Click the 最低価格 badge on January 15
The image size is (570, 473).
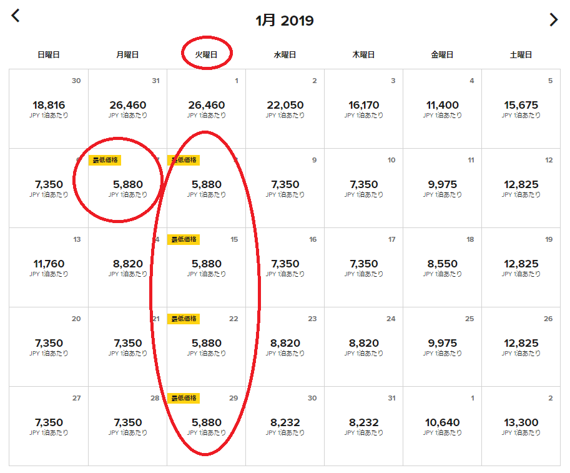tap(184, 239)
